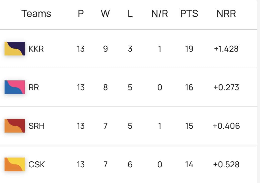The height and width of the screenshot is (183, 260).
Task: Click KKR's net run rate +1.428
Action: pyautogui.click(x=226, y=49)
